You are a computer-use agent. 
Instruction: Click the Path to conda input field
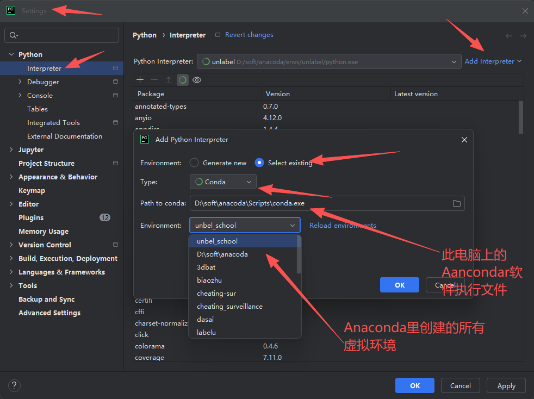327,203
